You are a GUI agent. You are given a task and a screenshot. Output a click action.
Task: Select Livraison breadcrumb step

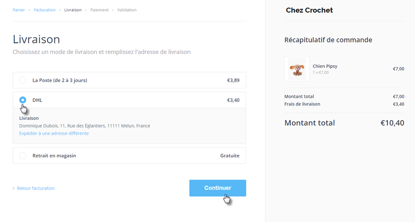(73, 10)
